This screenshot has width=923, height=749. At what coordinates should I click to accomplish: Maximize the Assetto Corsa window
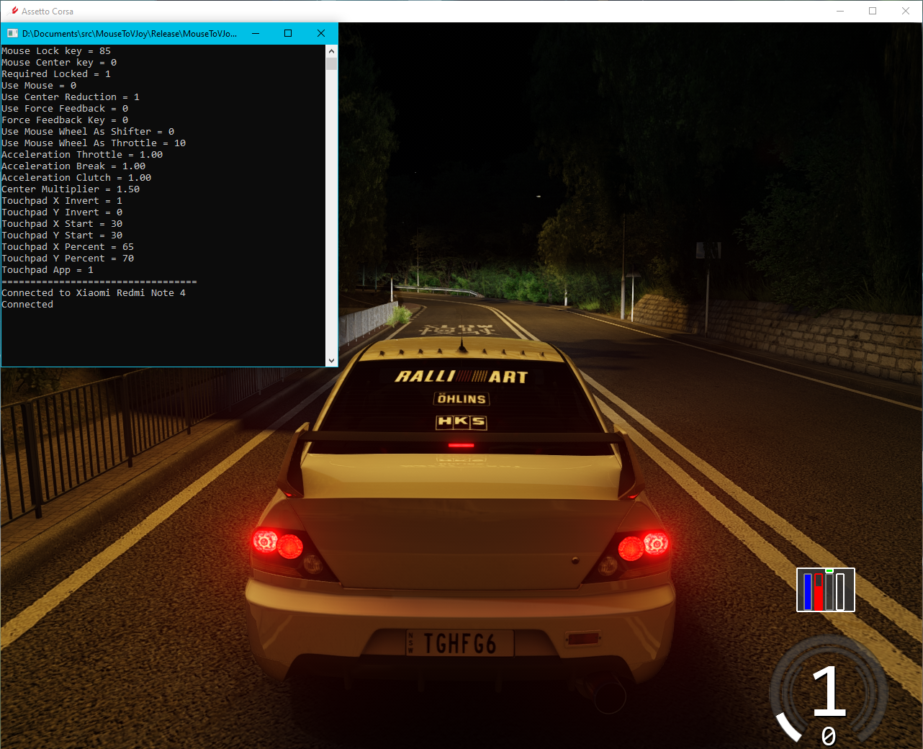click(x=873, y=11)
